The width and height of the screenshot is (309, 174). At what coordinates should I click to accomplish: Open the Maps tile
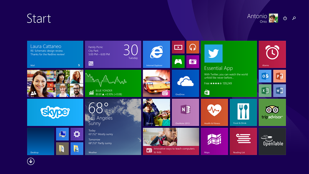click(214, 141)
